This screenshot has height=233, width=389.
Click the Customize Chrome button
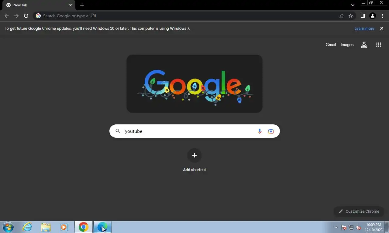click(x=359, y=211)
